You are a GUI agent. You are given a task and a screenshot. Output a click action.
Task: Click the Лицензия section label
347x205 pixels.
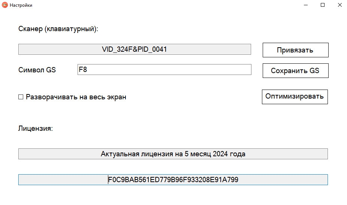[36, 129]
